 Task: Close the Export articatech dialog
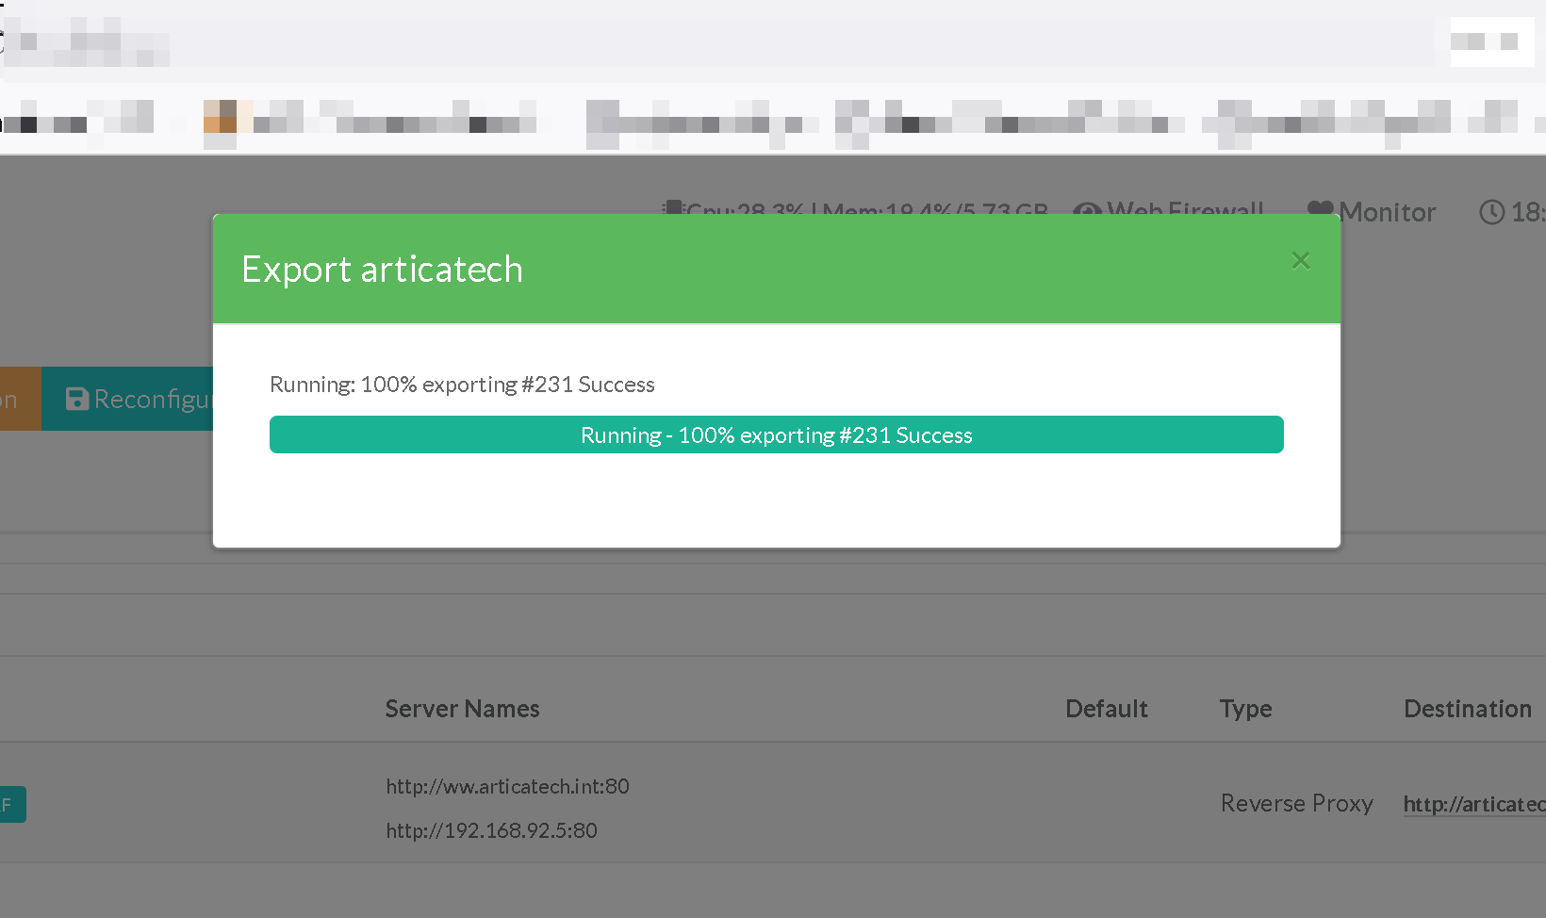point(1301,261)
